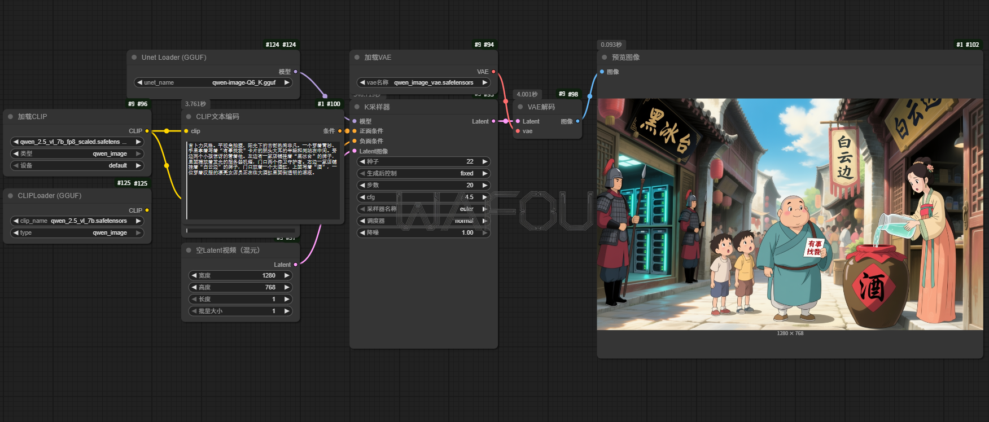This screenshot has height=422, width=989.
Task: Click the 条件 output port on CLIP文本编码
Action: point(340,131)
